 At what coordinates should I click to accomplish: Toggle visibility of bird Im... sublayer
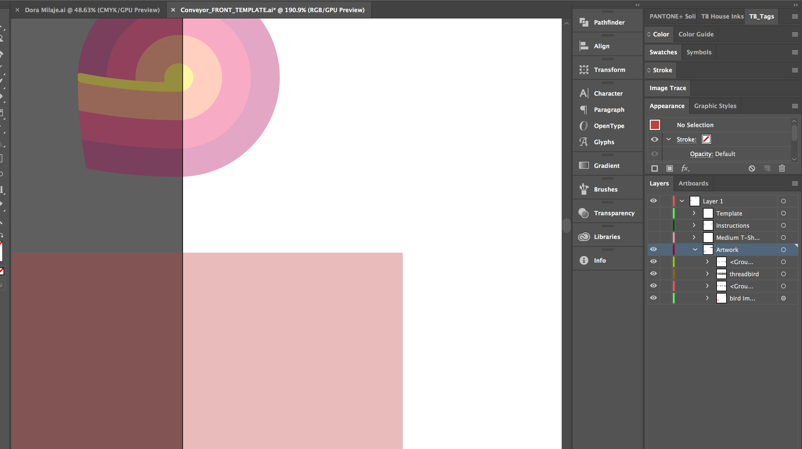[653, 298]
